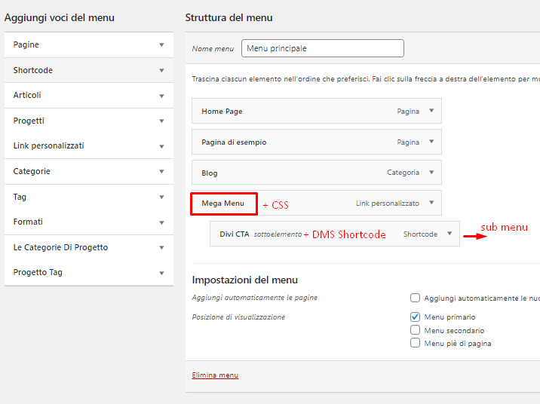540x404 pixels.
Task: Expand the Tag panel arrow
Action: pos(161,197)
